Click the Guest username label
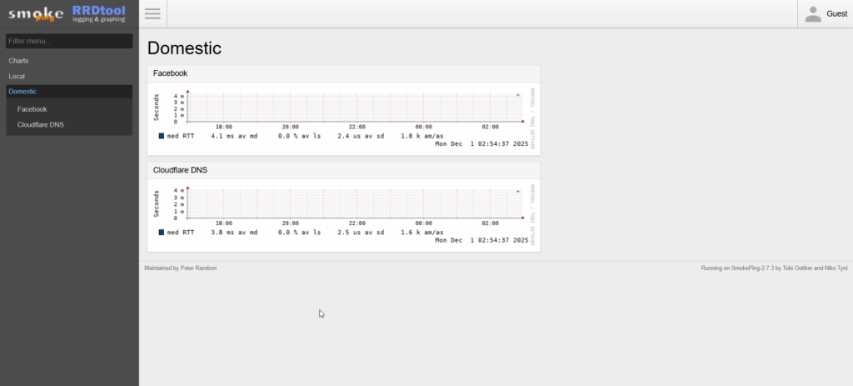853x386 pixels. (x=836, y=14)
